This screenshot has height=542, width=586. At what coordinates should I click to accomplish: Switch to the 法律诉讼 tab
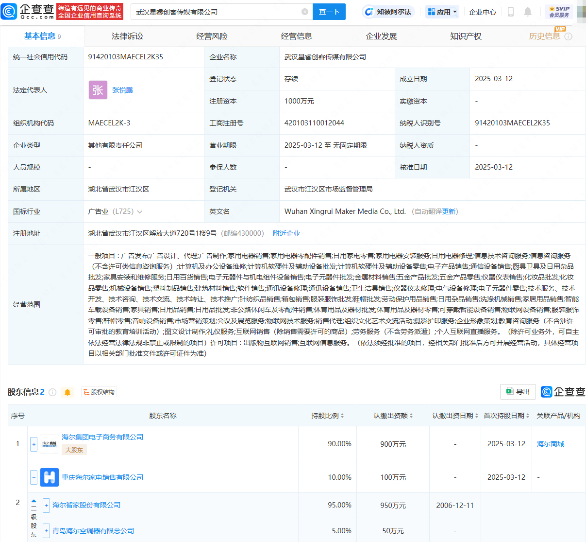point(127,35)
